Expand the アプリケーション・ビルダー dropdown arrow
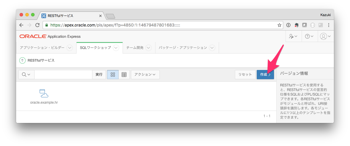350x146 pixels. [70, 48]
